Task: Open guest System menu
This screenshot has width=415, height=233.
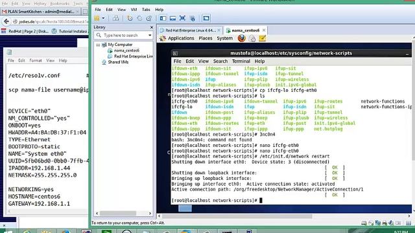Action: (225, 38)
